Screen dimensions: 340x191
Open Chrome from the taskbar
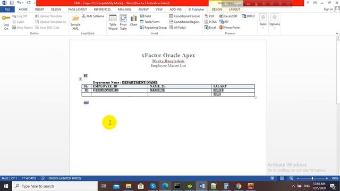click(239, 186)
